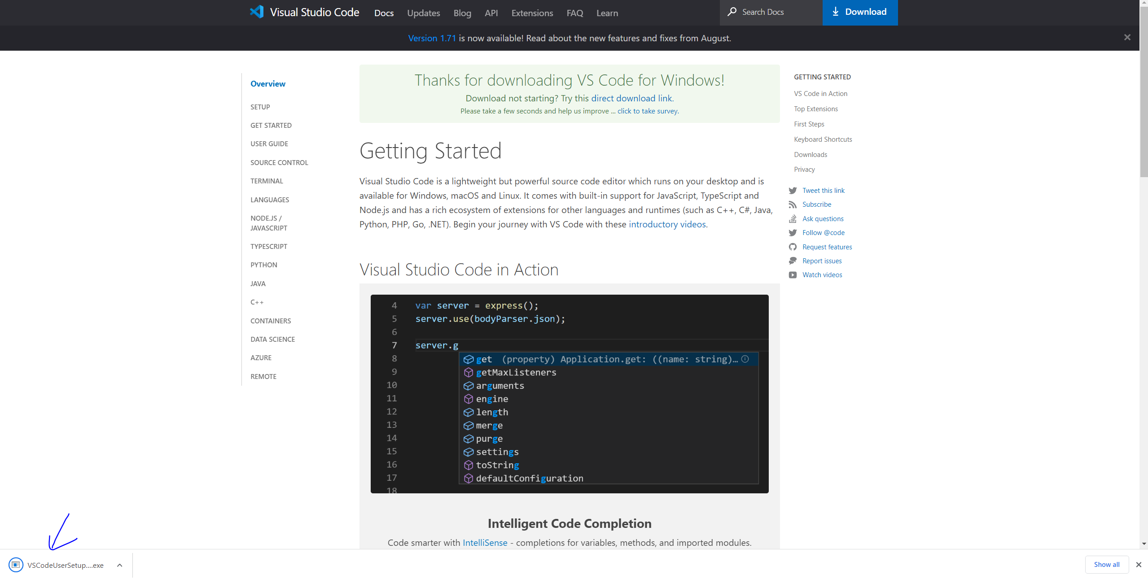The image size is (1148, 579).
Task: Click the code completion demo image
Action: [x=569, y=394]
